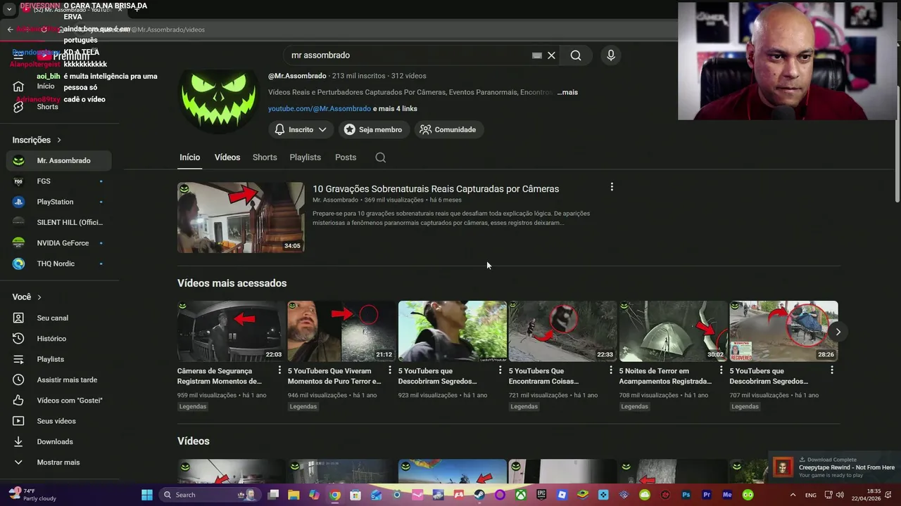
Task: Open Premiere Pro from the taskbar
Action: point(707,495)
